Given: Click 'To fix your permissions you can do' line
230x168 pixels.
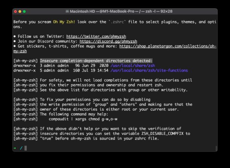Looking at the screenshot, I should coord(82,100).
